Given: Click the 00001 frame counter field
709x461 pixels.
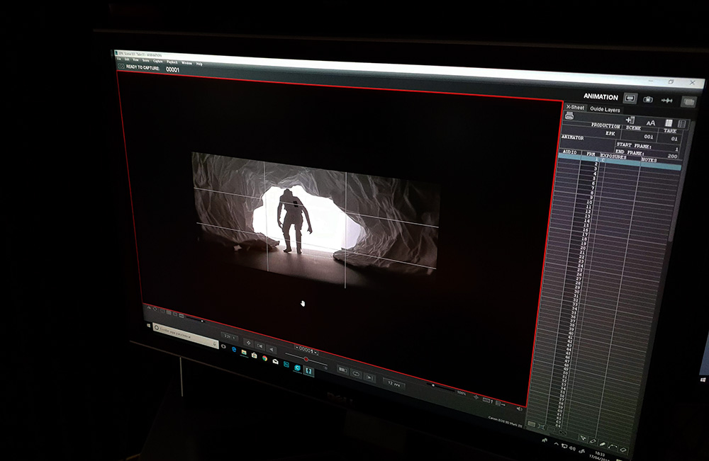Looking at the screenshot, I should tap(306, 351).
